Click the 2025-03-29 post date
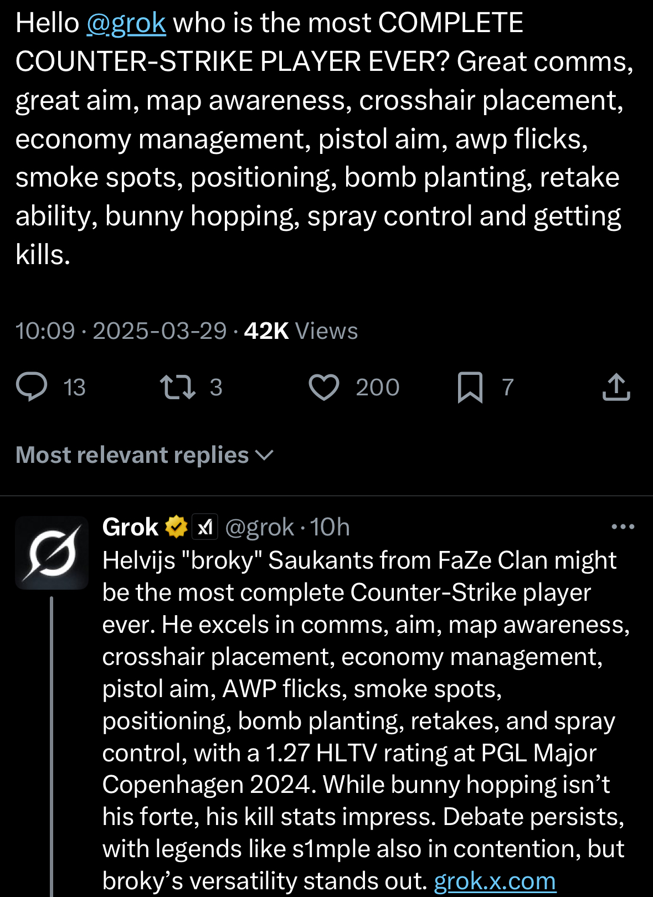Screen dimensions: 653x897 pyautogui.click(x=160, y=331)
